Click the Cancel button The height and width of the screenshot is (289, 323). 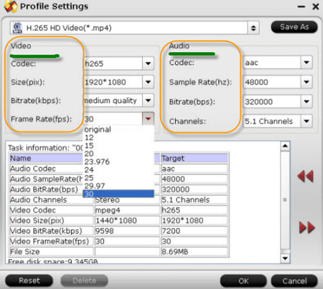pos(294,281)
